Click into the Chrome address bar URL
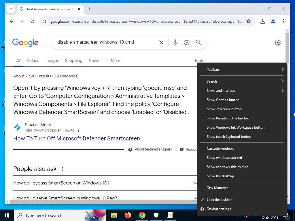295x221 pixels. pos(146,21)
